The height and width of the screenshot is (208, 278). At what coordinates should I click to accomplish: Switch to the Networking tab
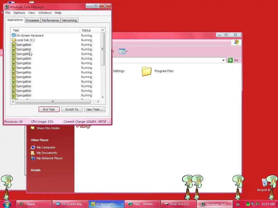click(x=69, y=20)
